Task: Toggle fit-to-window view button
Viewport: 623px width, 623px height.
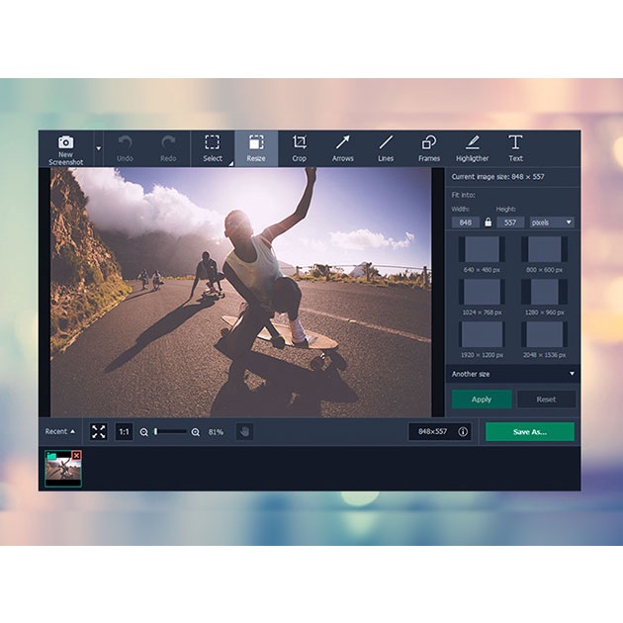Action: click(x=99, y=431)
